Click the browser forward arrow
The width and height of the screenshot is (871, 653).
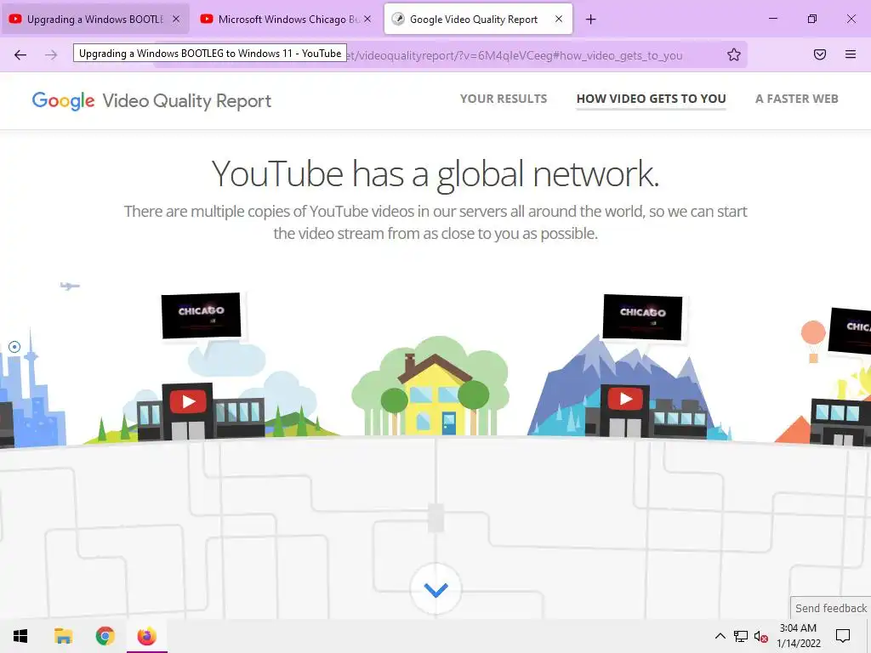51,54
